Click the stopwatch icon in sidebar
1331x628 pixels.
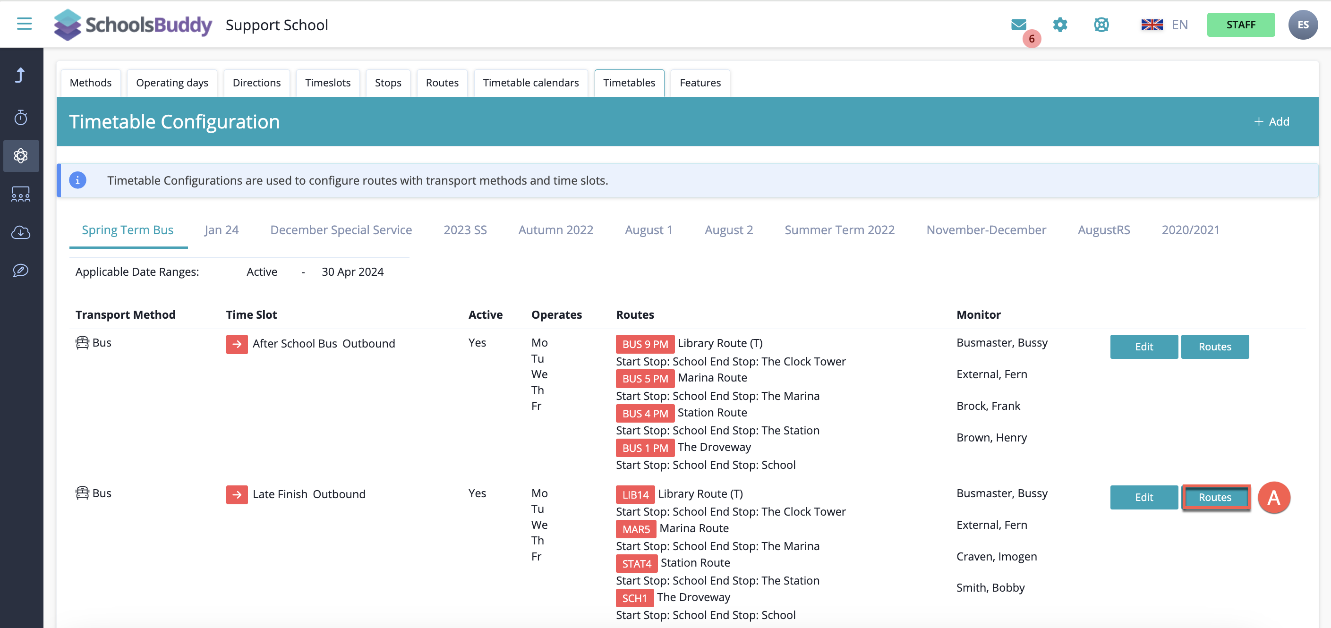pyautogui.click(x=21, y=117)
